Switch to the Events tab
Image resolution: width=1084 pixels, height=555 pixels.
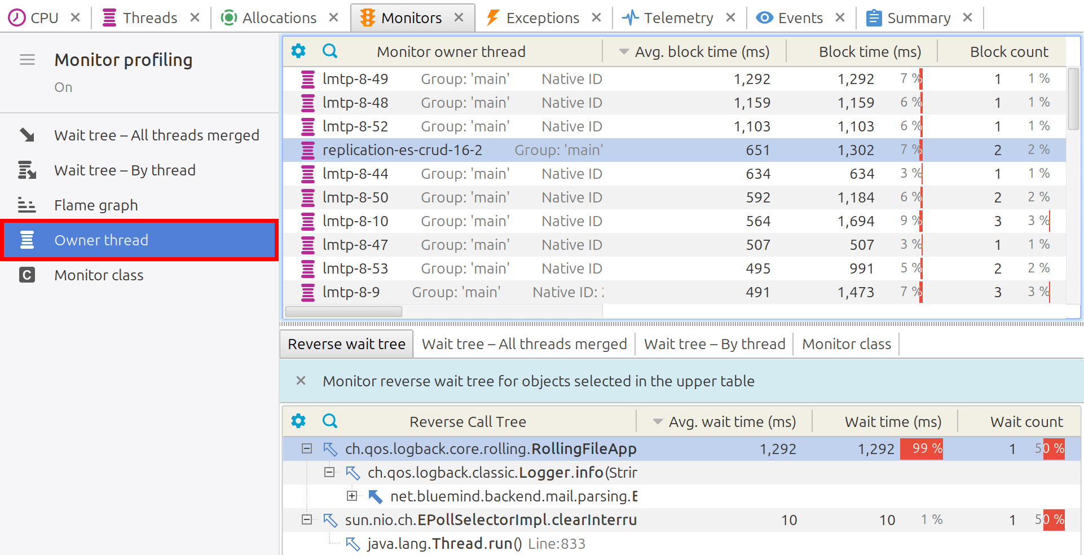pyautogui.click(x=790, y=18)
